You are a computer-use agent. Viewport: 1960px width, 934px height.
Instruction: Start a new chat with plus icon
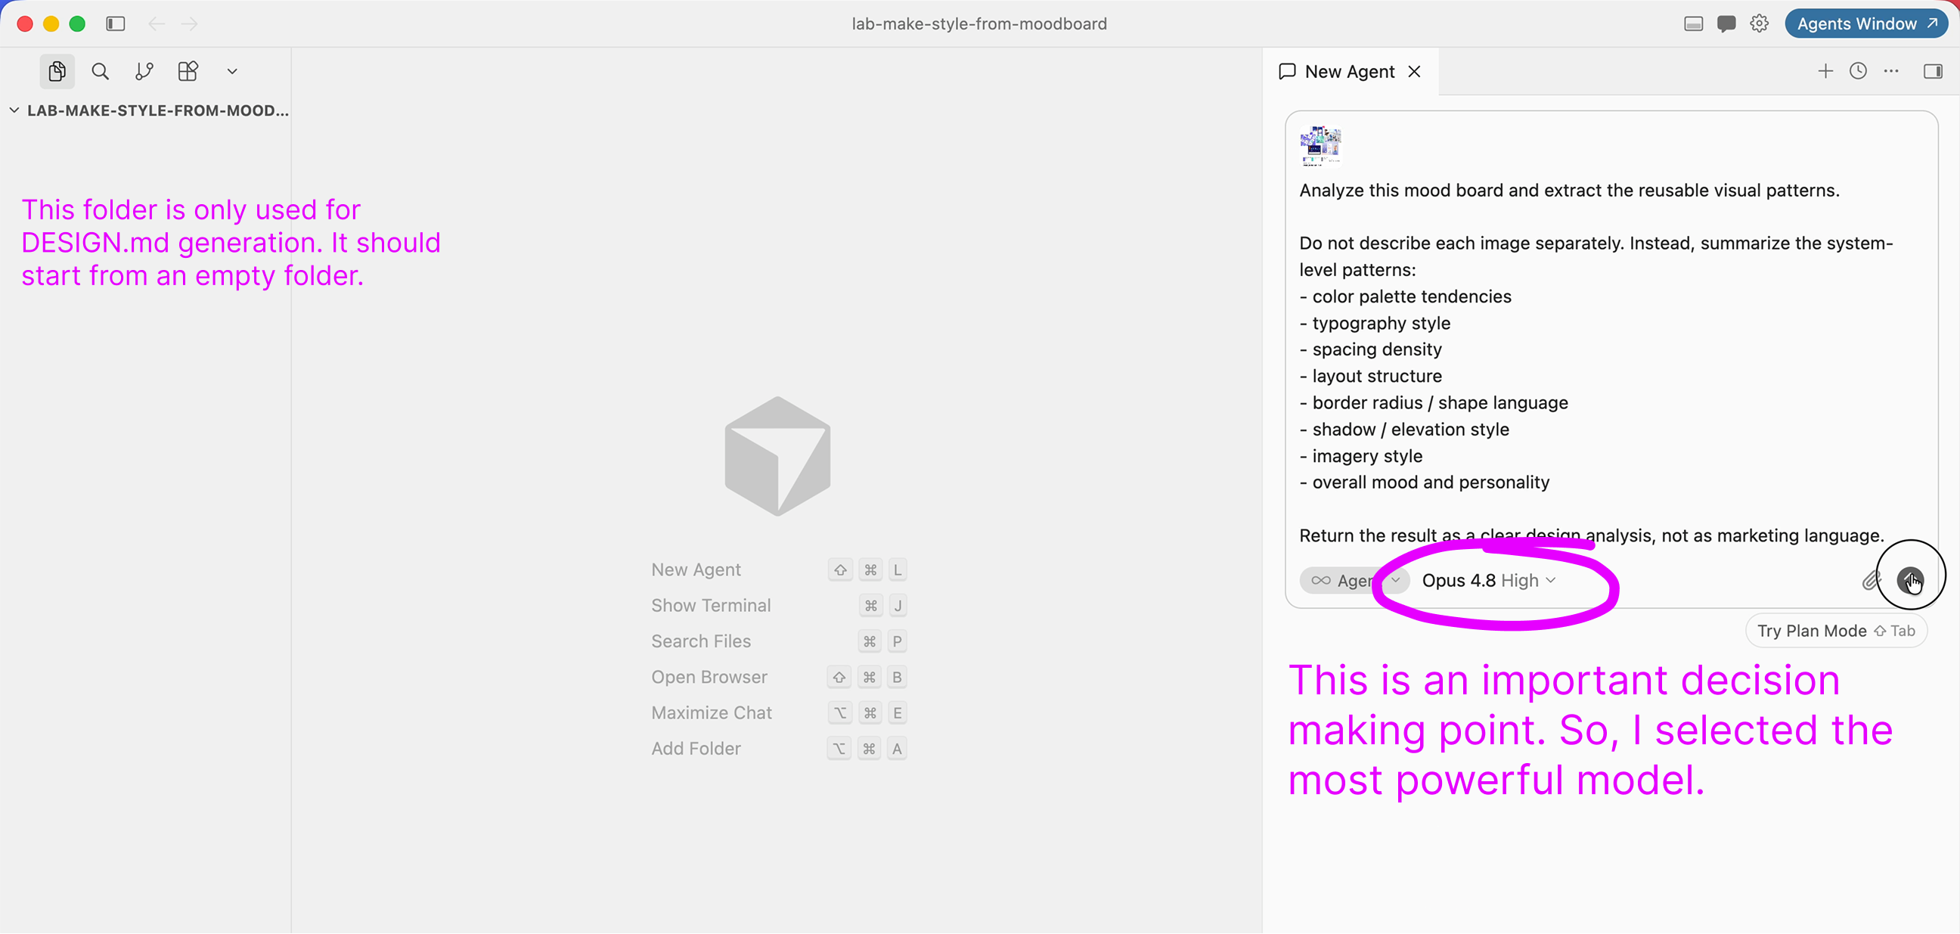click(1825, 72)
